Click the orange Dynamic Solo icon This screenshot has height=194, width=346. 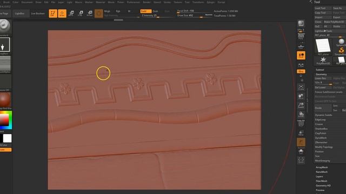click(x=301, y=142)
